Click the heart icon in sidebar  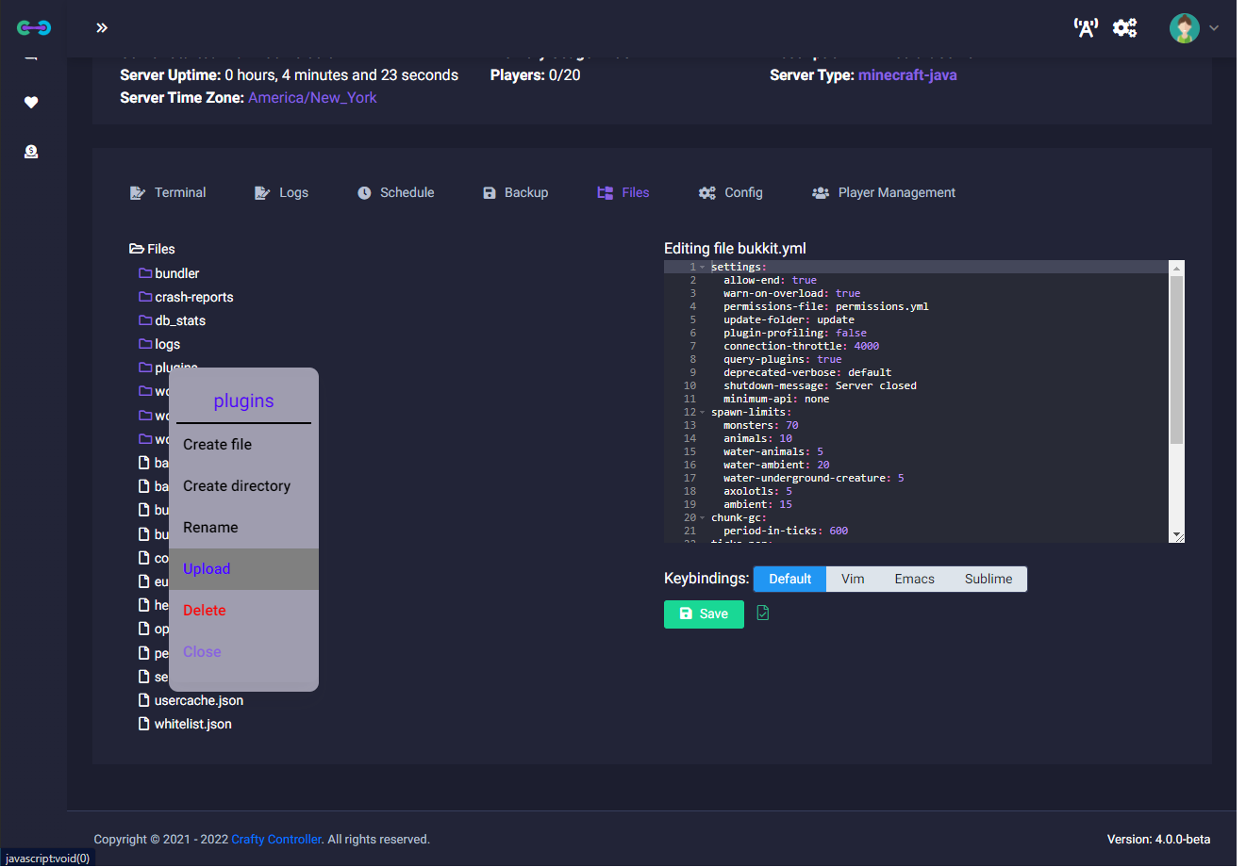(x=31, y=103)
